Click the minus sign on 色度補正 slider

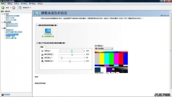point(59,61)
